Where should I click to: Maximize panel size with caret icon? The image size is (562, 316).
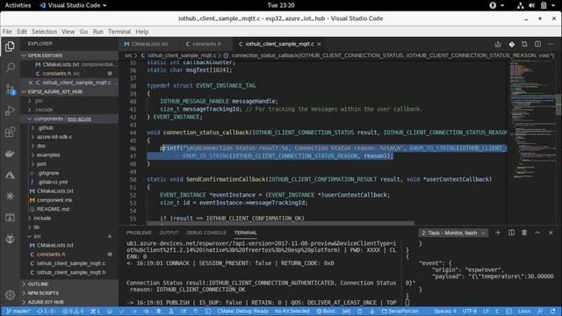click(537, 233)
